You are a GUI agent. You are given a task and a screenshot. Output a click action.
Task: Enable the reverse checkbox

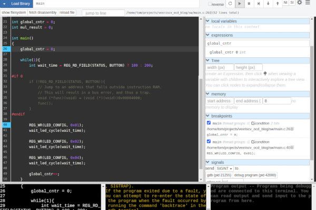pos(209,4)
